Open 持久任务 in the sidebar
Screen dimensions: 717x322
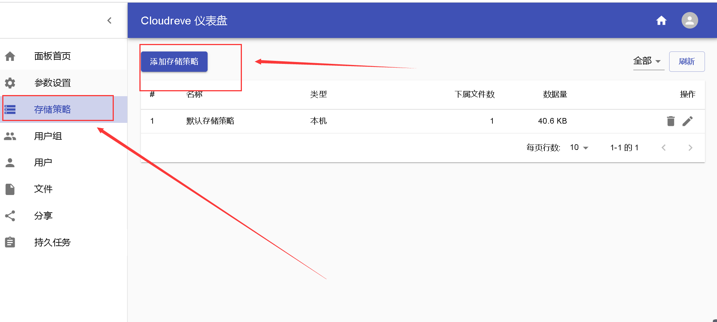64,242
